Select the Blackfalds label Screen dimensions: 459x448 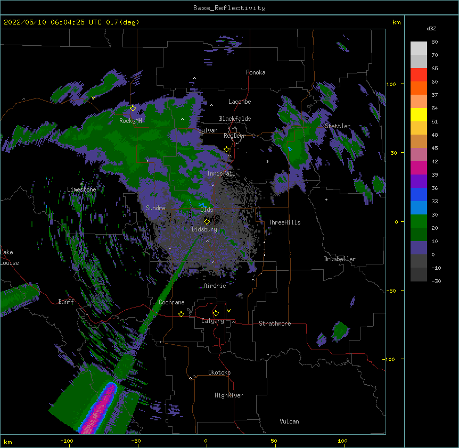[235, 119]
